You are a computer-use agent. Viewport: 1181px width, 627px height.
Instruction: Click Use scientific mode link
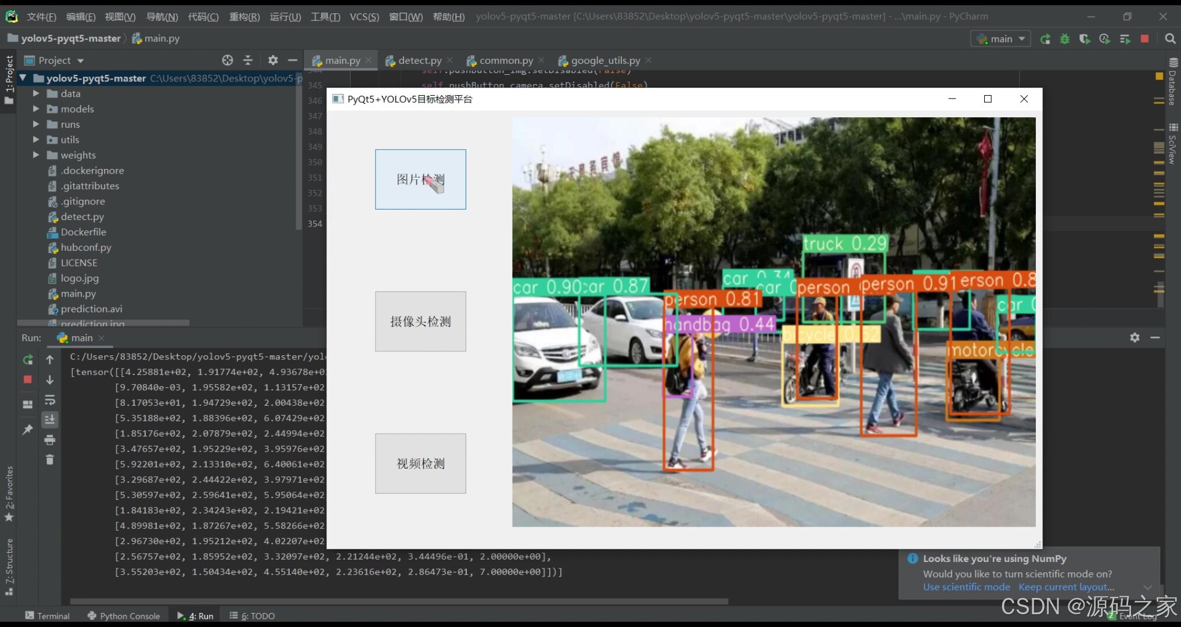[966, 587]
